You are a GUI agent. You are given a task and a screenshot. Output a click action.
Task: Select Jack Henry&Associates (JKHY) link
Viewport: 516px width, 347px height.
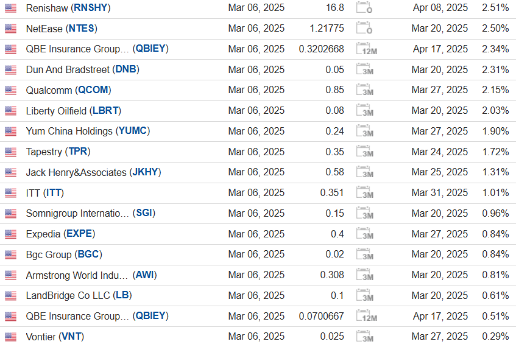tap(93, 172)
